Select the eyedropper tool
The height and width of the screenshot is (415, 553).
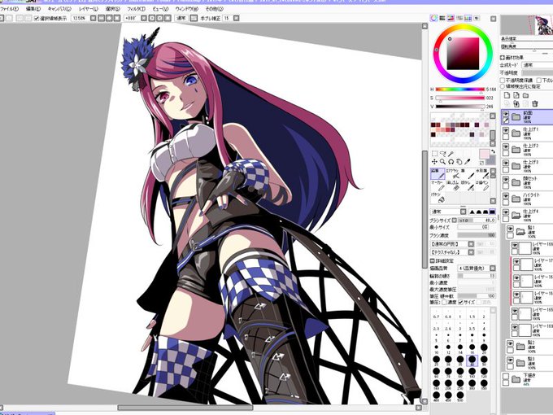468,162
